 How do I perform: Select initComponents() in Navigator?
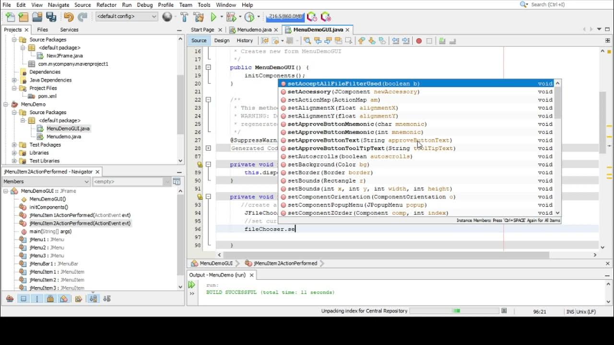[49, 207]
